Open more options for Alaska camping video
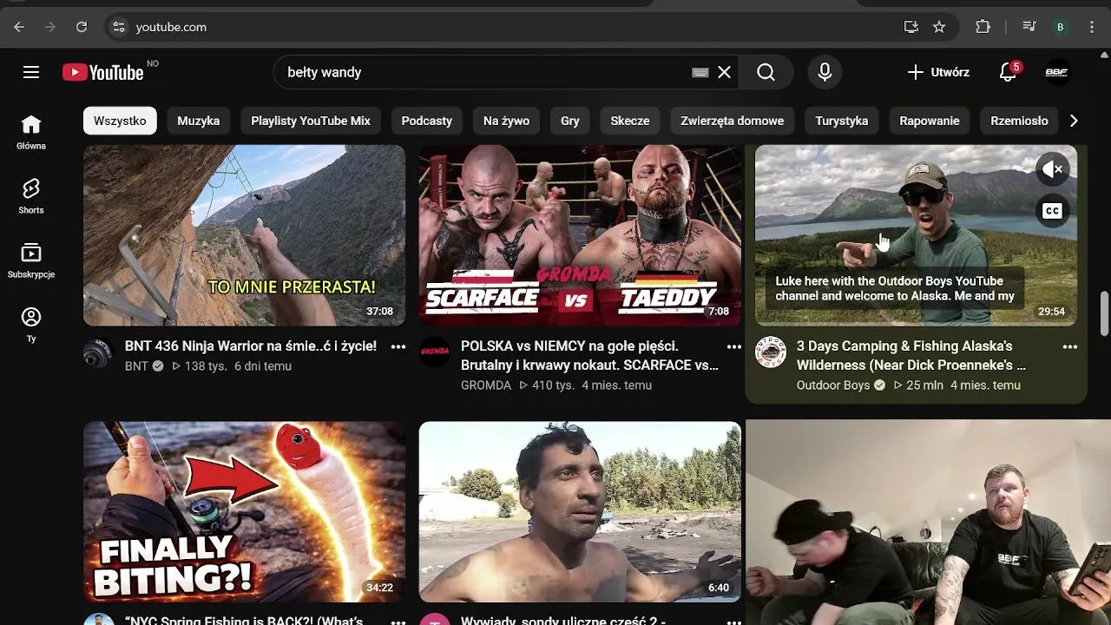Viewport: 1111px width, 625px height. pos(1070,347)
